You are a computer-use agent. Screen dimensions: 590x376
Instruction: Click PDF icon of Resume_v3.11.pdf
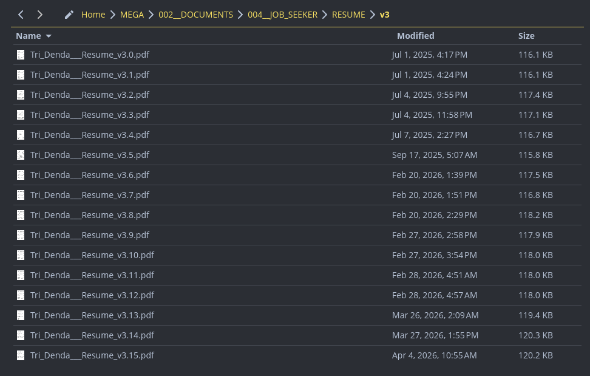pyautogui.click(x=21, y=275)
